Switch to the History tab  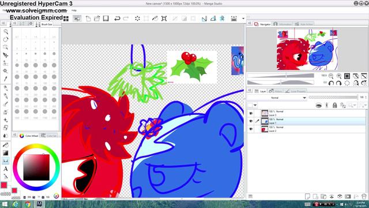coord(276,91)
